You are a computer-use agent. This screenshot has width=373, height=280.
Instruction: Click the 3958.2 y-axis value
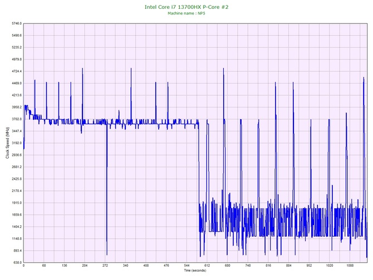pos(17,107)
